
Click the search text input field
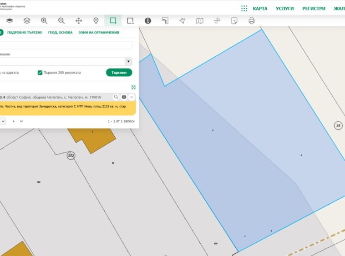point(66,45)
